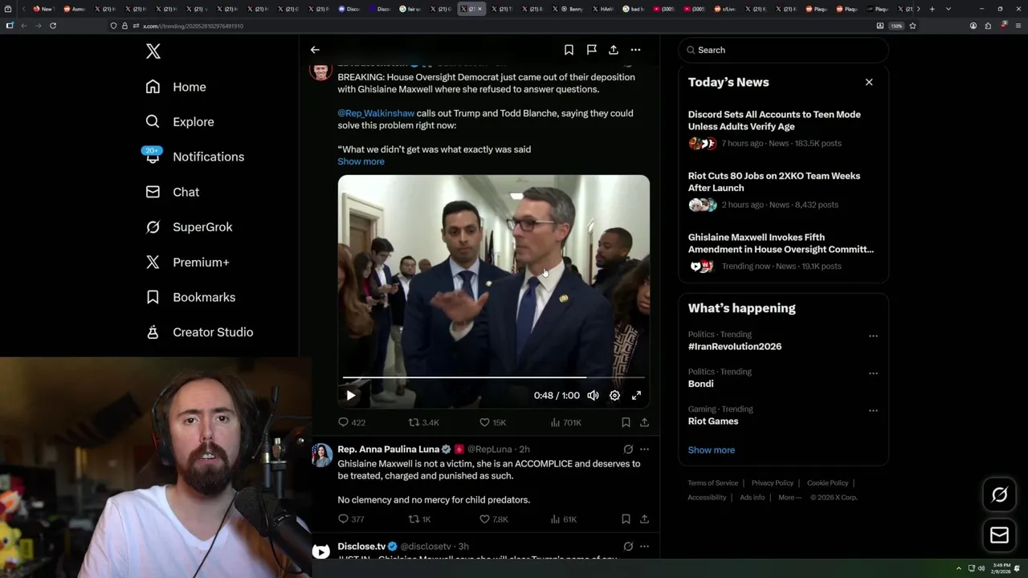
Task: Go to Home in the sidebar
Action: coord(176,87)
